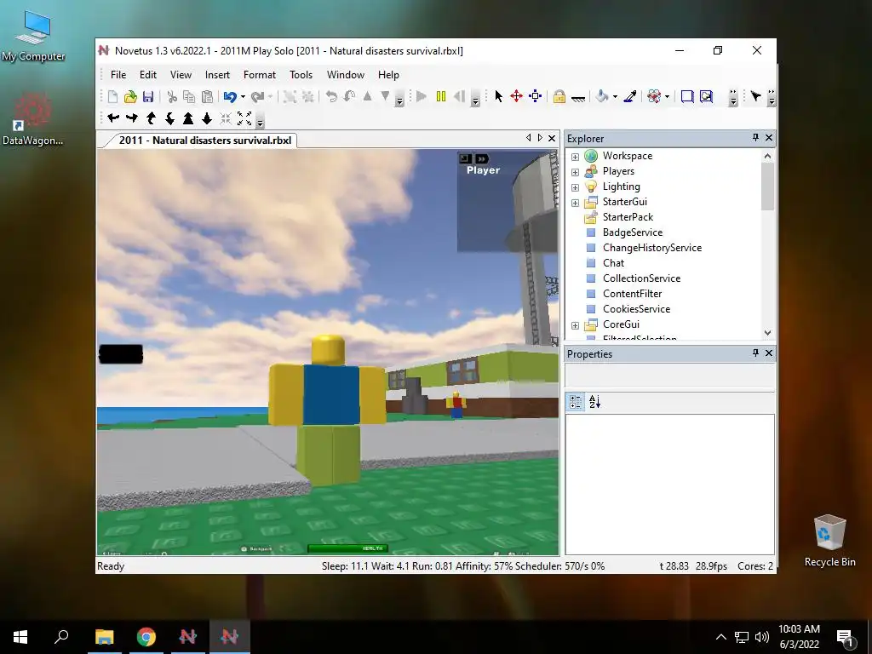
Task: Open the Undo history dropdown arrow
Action: tap(243, 97)
